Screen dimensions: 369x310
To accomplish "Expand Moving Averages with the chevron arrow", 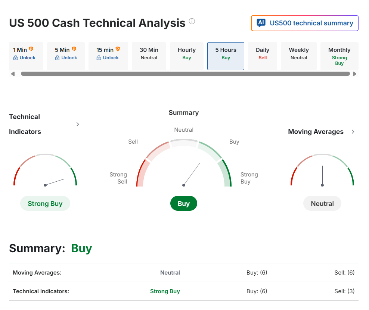I will tap(353, 132).
